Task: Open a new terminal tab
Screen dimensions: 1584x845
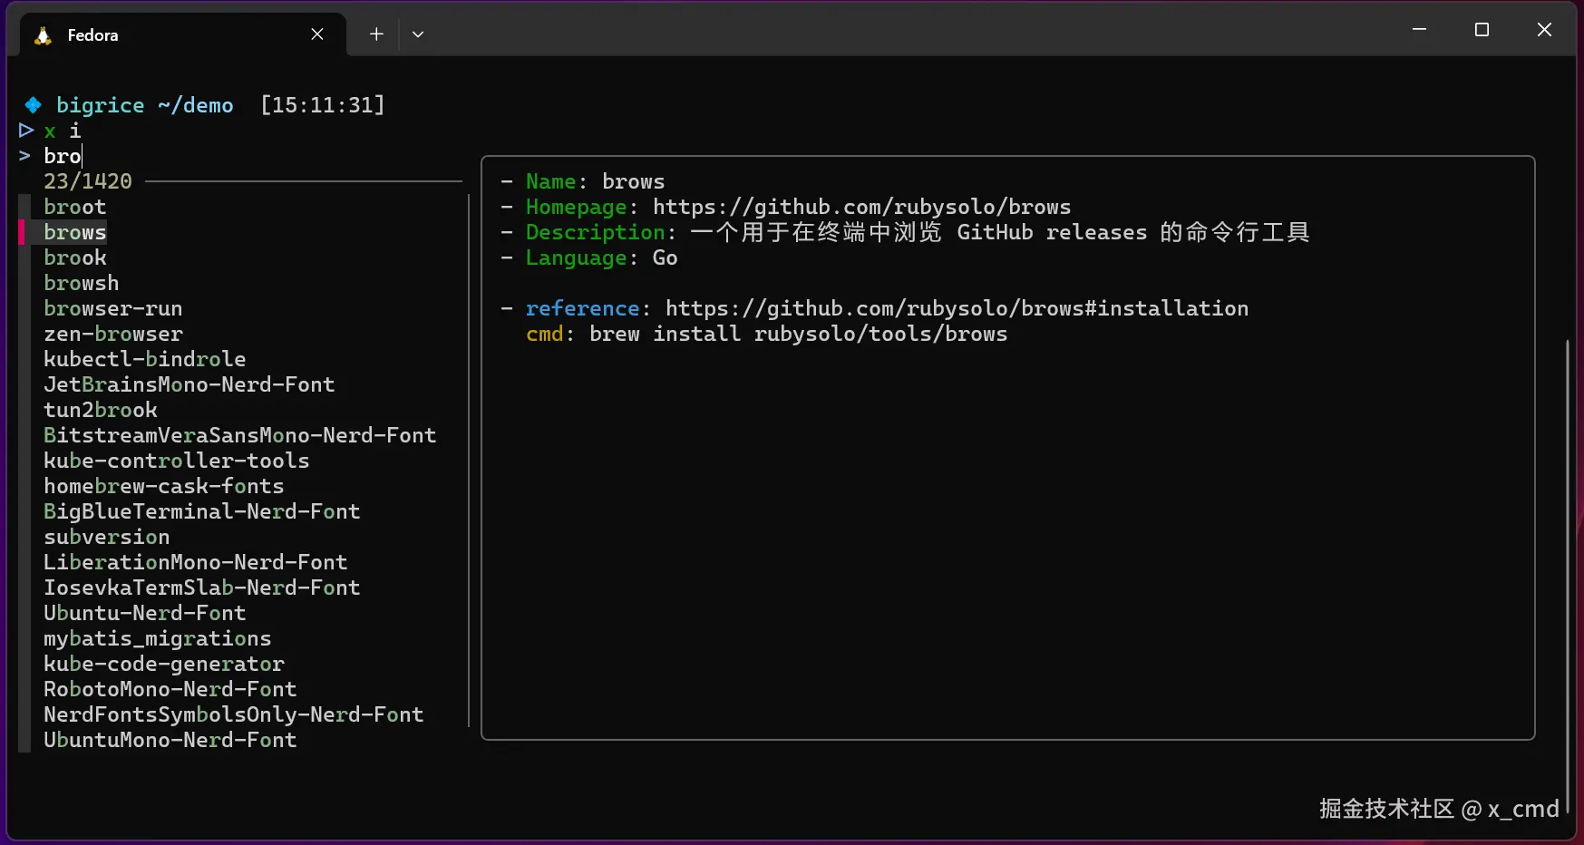Action: tap(376, 34)
